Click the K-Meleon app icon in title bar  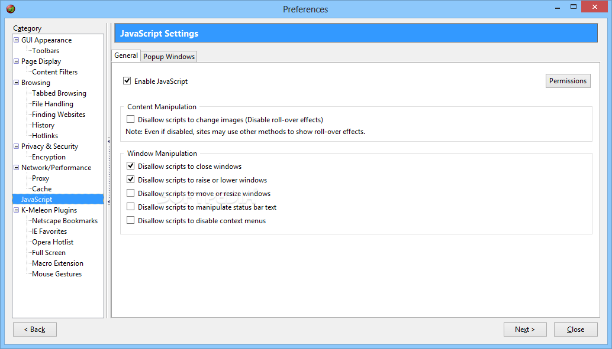click(11, 9)
